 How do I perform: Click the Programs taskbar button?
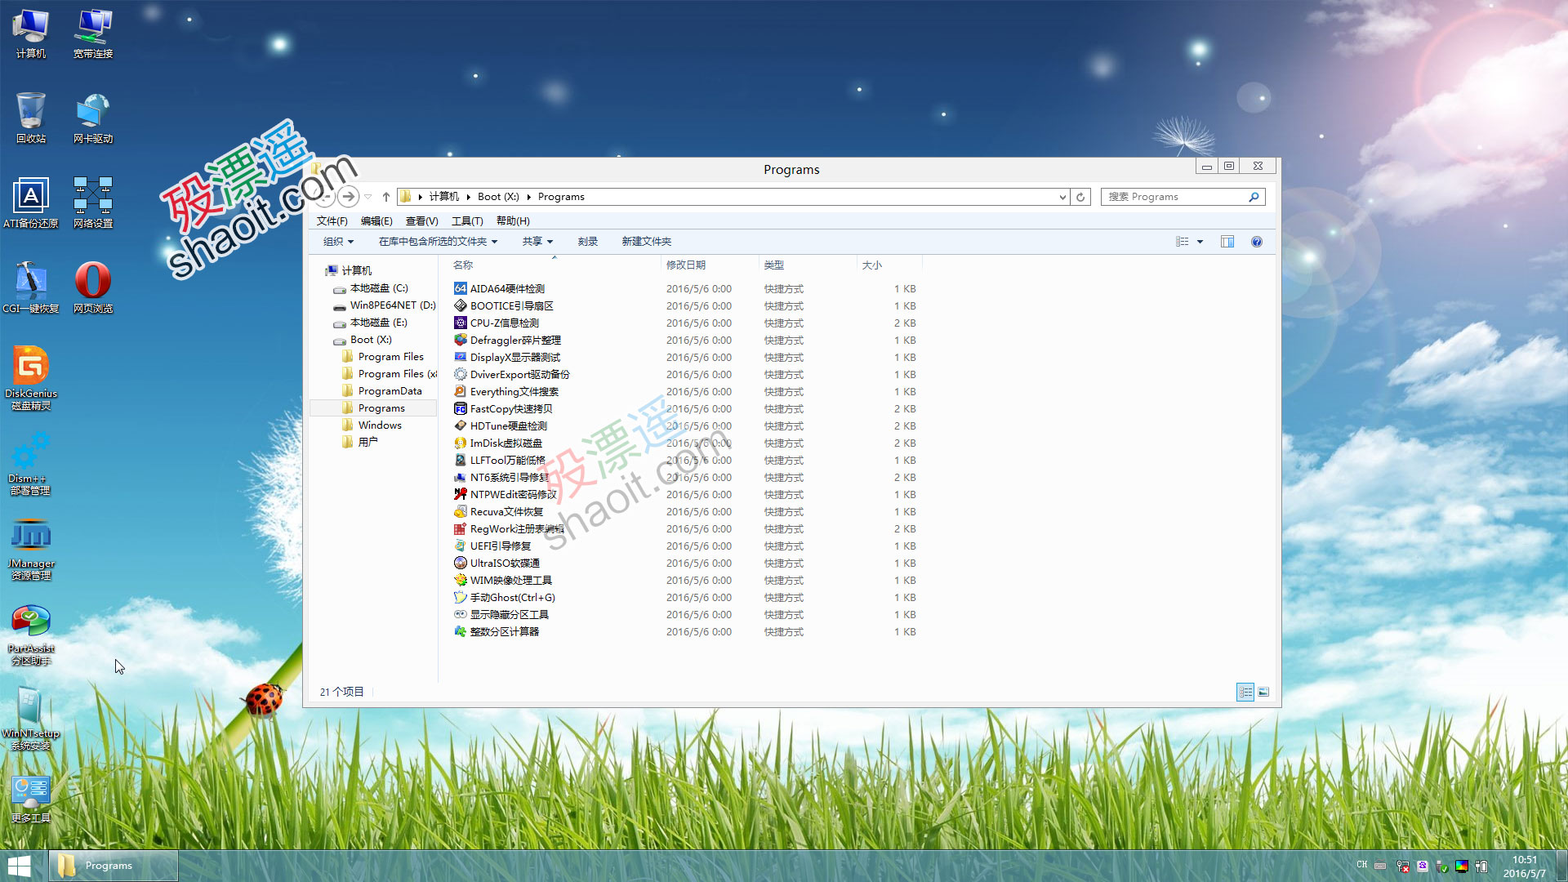(x=114, y=866)
